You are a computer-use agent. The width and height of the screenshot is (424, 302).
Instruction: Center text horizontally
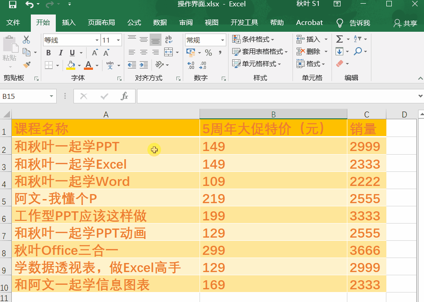[144, 53]
